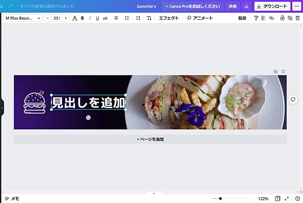303x203 pixels.
Task: Click the ダウンロード download button
Action: [x=272, y=6]
